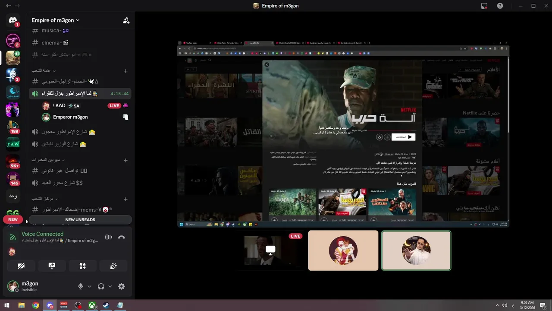This screenshot has height=311, width=552.
Task: Open Windows Start menu
Action: coord(7,305)
